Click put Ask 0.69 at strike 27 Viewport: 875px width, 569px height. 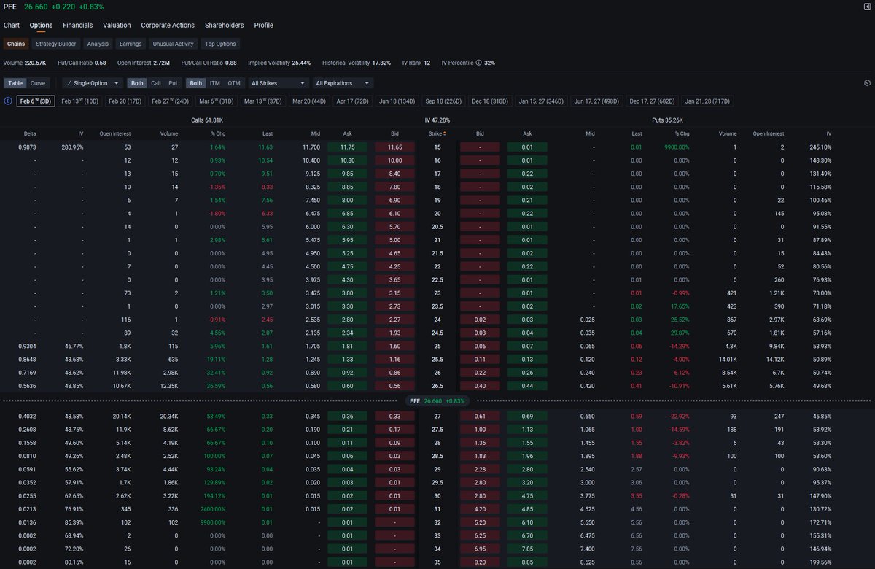[x=527, y=416]
